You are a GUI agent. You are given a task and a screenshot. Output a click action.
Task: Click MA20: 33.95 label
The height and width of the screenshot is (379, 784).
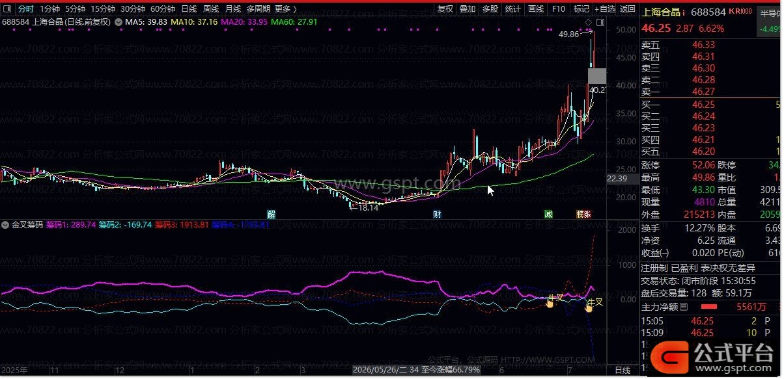(244, 22)
